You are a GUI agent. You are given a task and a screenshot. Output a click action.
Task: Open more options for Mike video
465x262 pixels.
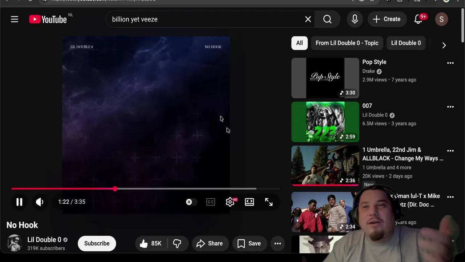coord(450,197)
